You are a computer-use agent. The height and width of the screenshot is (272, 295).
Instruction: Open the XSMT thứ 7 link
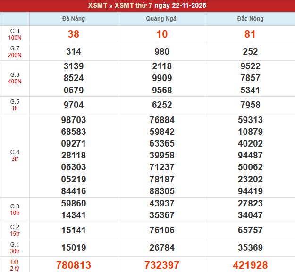pos(134,5)
